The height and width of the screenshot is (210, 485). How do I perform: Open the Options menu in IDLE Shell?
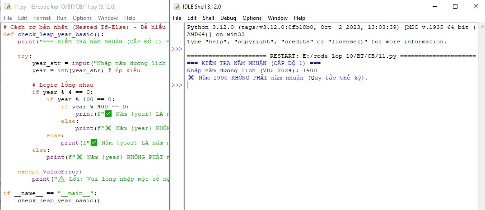(252, 18)
